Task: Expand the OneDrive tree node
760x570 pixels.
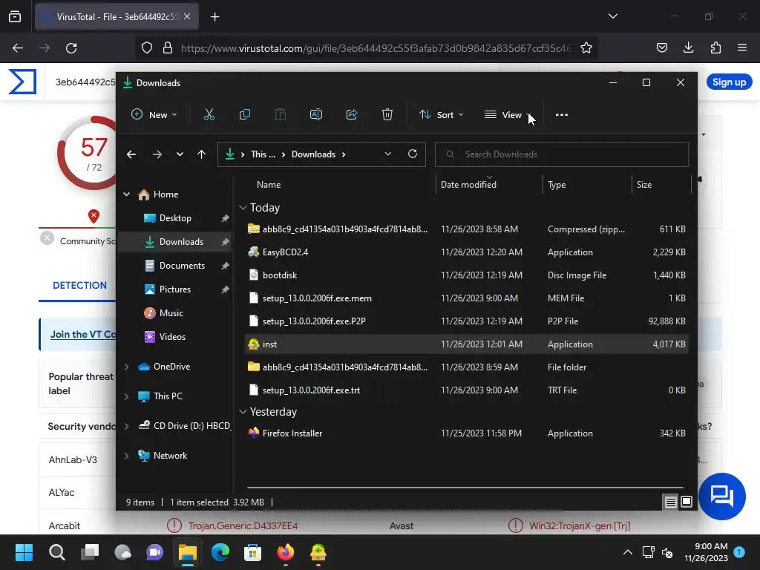Action: (126, 367)
